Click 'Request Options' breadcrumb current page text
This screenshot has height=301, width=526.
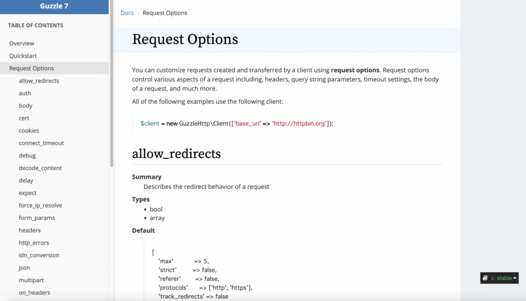tap(165, 13)
